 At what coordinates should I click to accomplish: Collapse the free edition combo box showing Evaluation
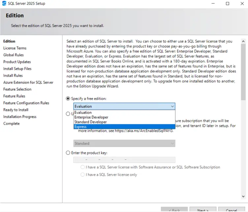124,106
